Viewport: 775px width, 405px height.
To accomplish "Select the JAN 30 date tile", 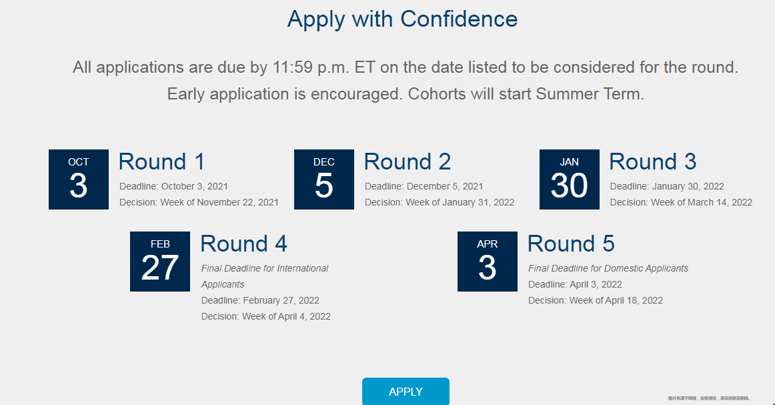I will [x=570, y=179].
